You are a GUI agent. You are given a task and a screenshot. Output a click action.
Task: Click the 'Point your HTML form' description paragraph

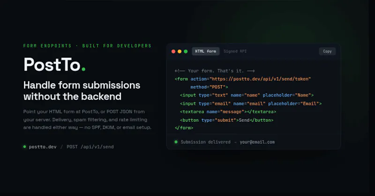click(x=87, y=119)
